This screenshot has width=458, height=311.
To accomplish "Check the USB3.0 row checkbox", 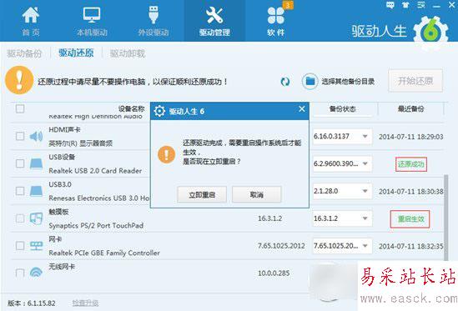I will (x=20, y=191).
